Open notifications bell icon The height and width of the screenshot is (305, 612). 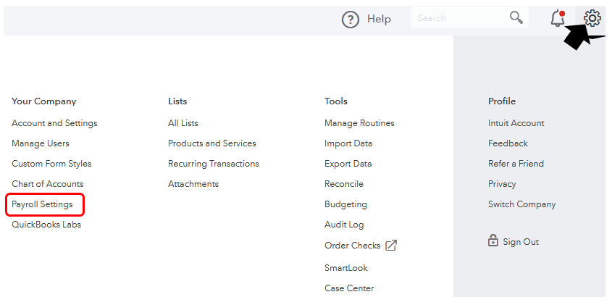tap(557, 18)
